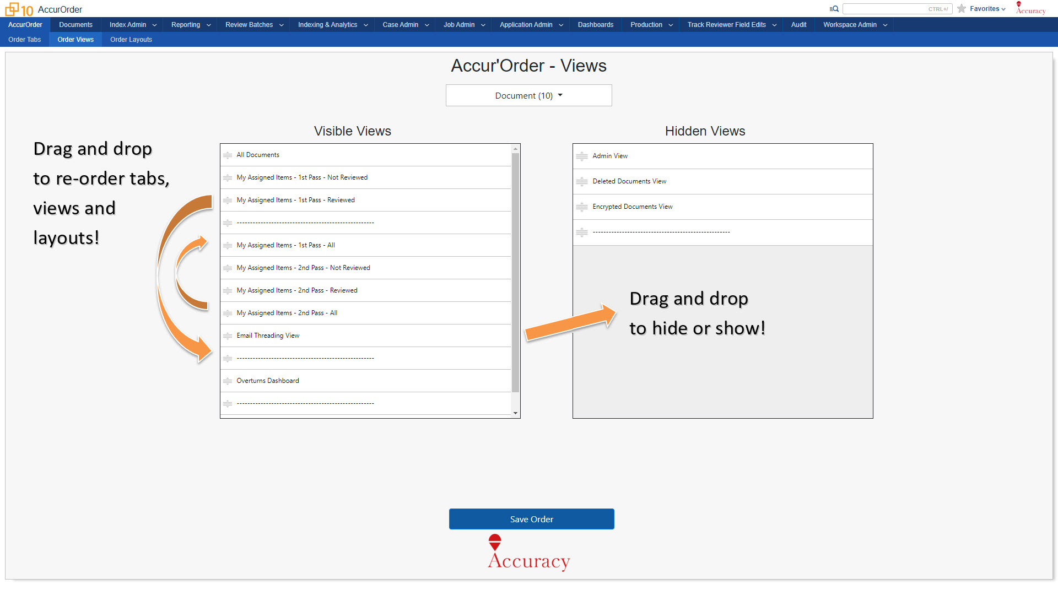Click the iQ search icon in the top toolbar
Screen dimensions: 1058x595
[x=832, y=9]
